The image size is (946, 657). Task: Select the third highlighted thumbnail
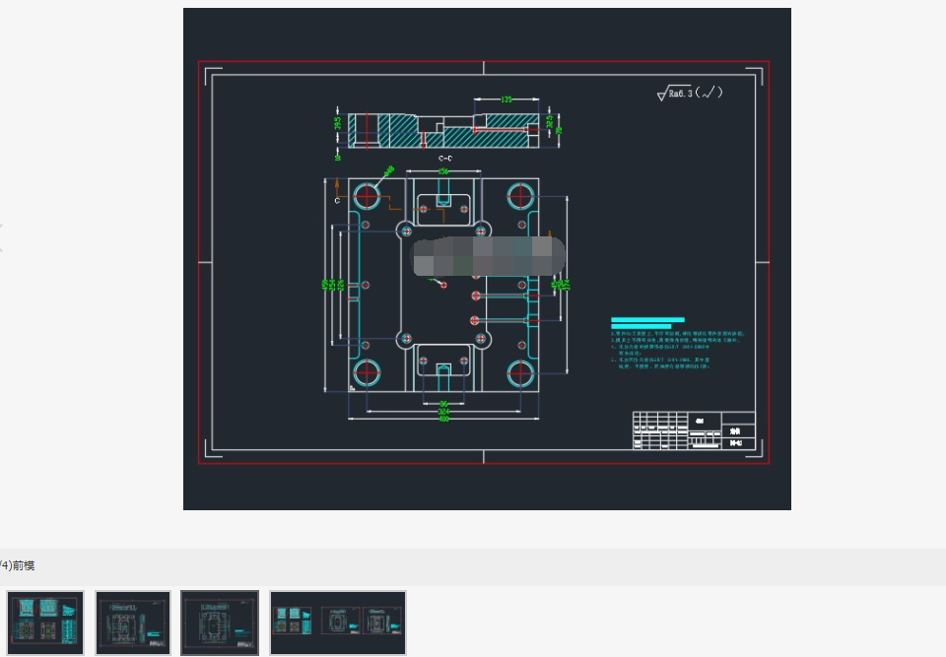tap(220, 623)
